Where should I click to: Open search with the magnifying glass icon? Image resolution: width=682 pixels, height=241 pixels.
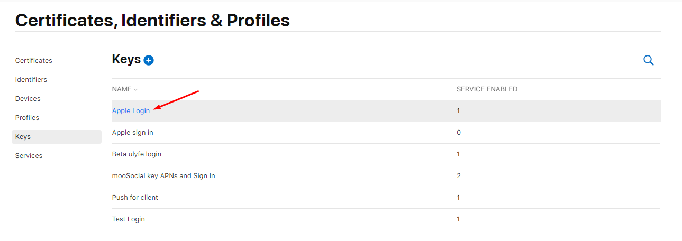tap(648, 60)
